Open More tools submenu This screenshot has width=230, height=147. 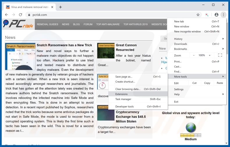[197, 77]
